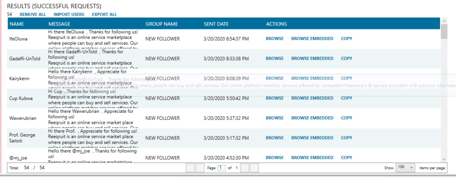456x177 pixels.
Task: Select the Gadaffi-UnTold name cell
Action: [x=24, y=58]
